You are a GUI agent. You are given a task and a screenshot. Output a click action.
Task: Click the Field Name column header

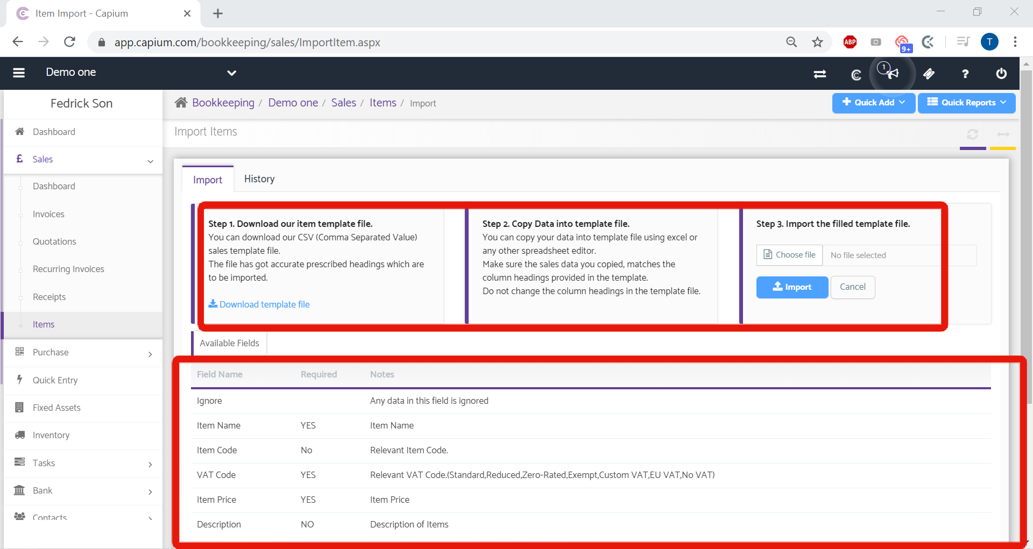pos(220,374)
